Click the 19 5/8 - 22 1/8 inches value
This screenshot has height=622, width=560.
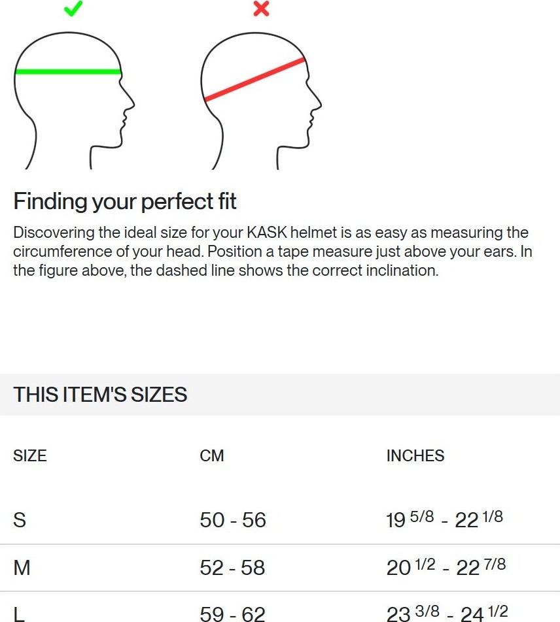444,519
